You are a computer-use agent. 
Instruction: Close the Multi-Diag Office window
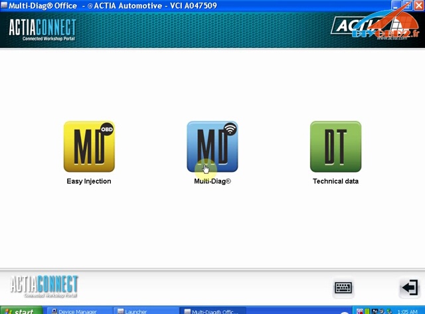(418, 6)
